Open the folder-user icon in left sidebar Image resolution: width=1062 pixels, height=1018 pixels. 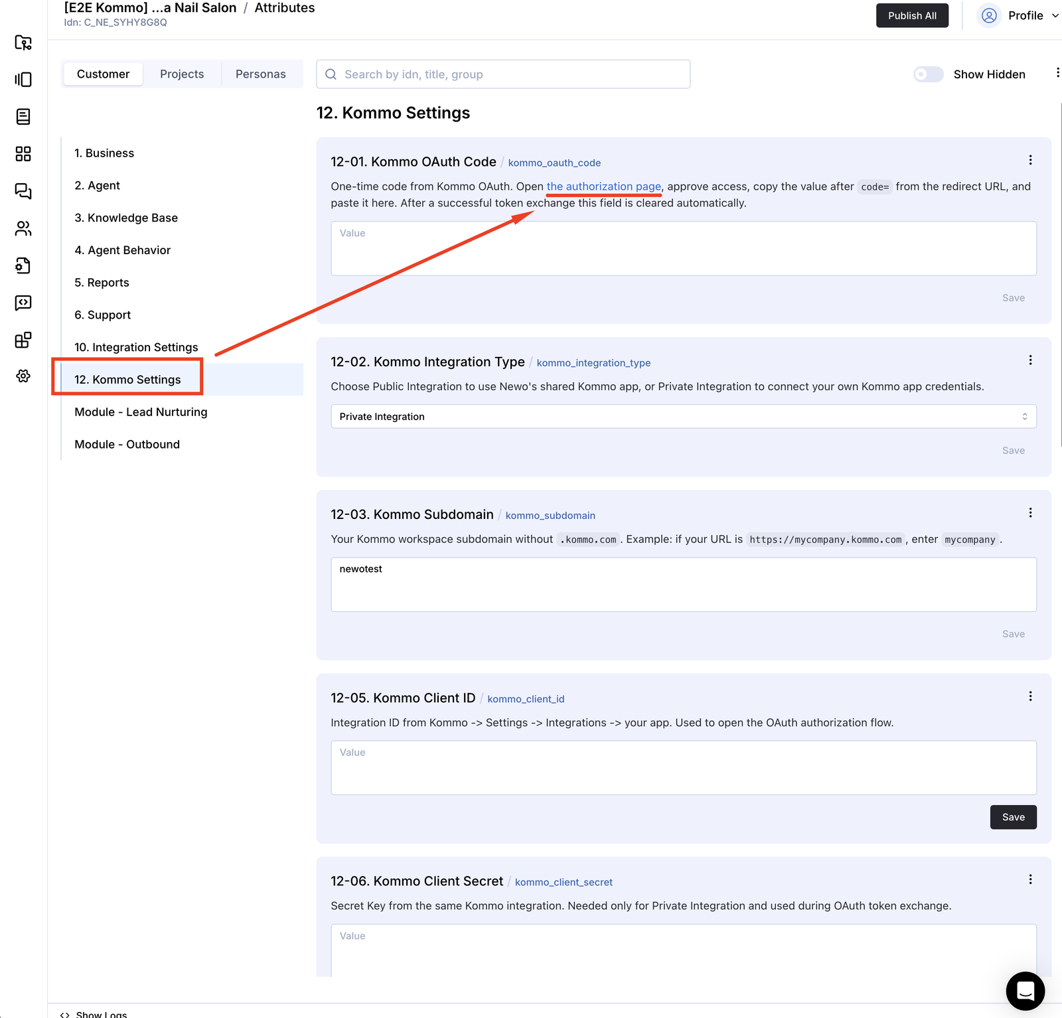pyautogui.click(x=23, y=42)
